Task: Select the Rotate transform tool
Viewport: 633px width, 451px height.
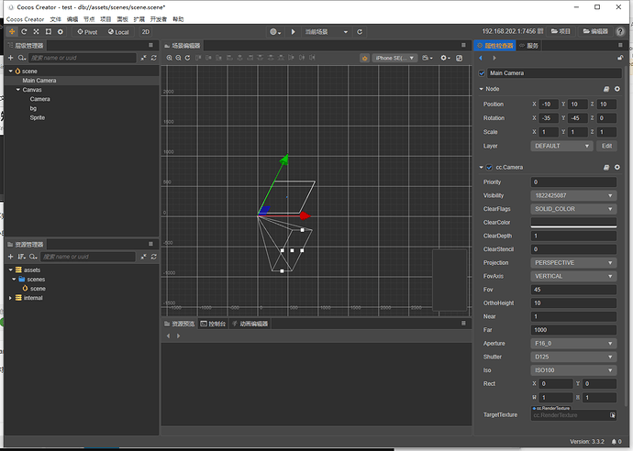Action: 24,32
